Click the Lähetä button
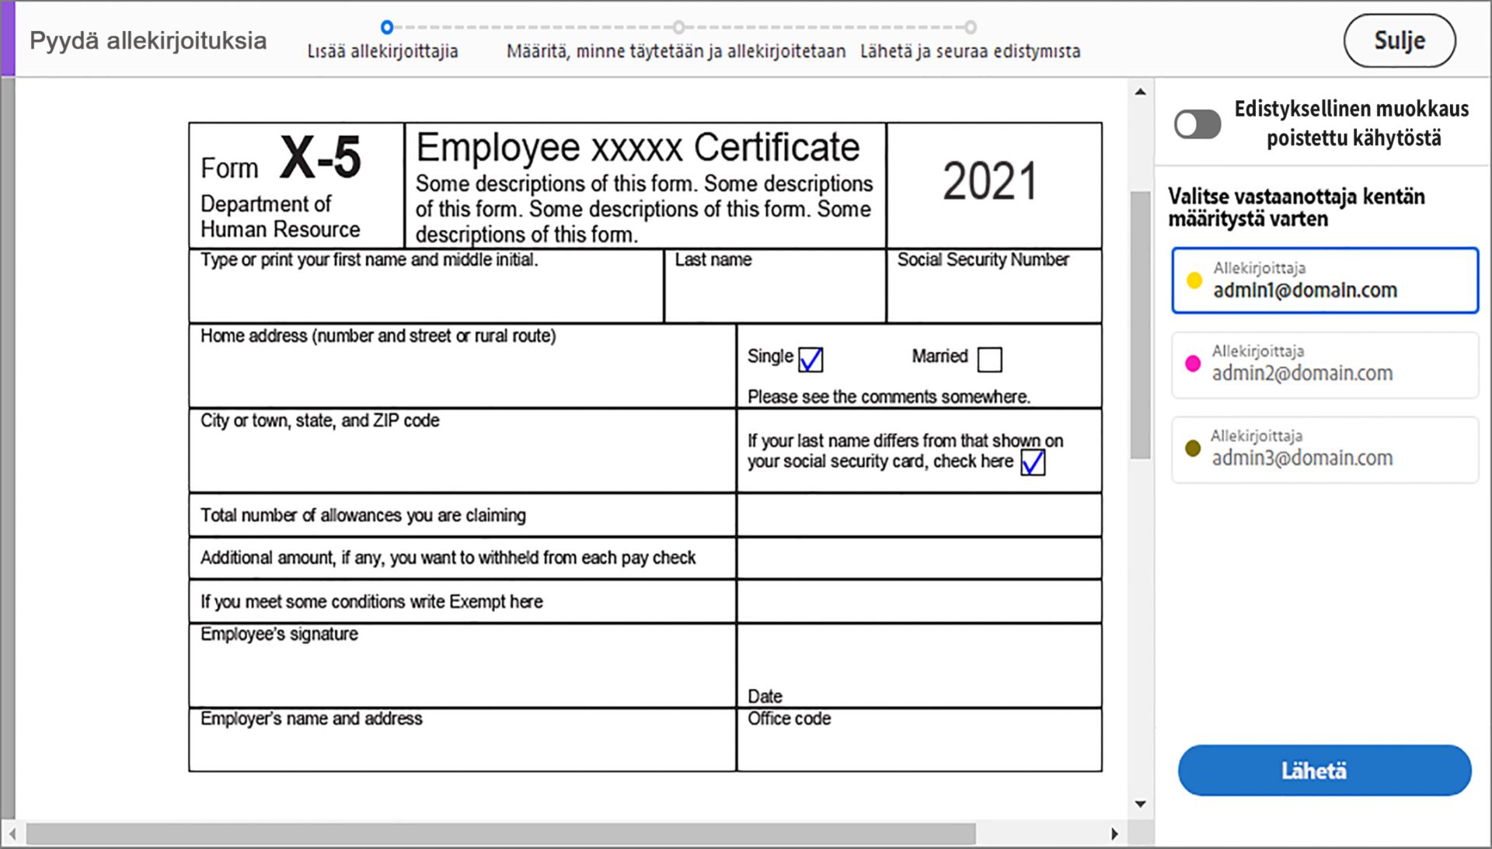The height and width of the screenshot is (849, 1492). pos(1324,770)
